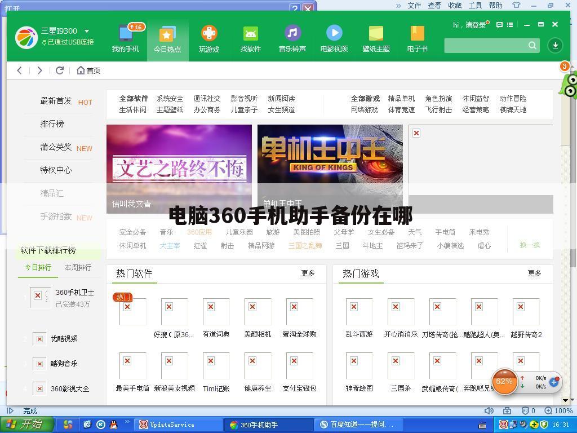The height and width of the screenshot is (433, 577).
Task: Open the 找软件 android icon
Action: (251, 33)
